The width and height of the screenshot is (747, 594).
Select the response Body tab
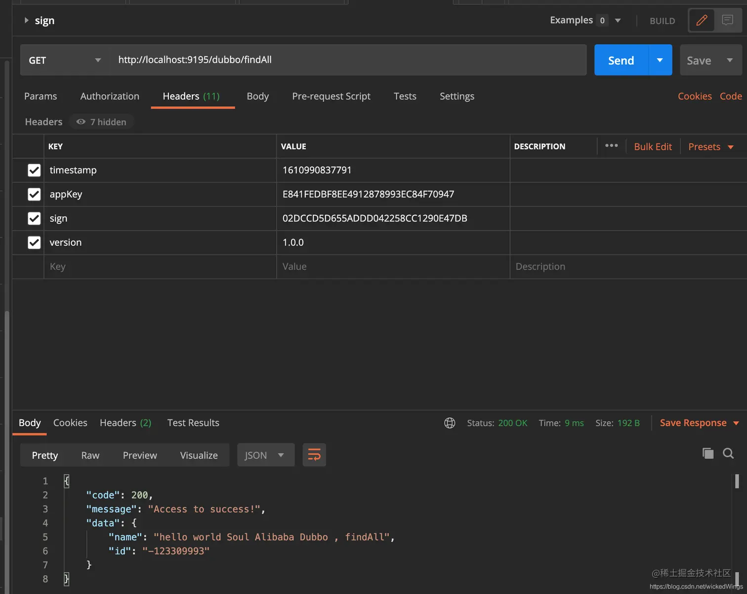pos(30,423)
